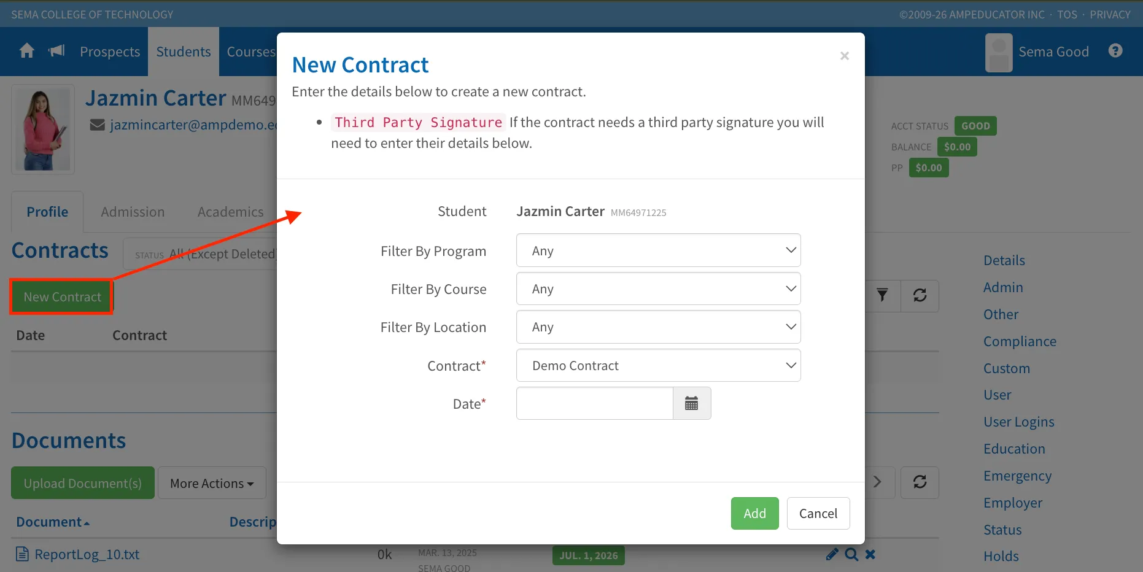Expand the Filter By Program dropdown
Viewport: 1143px width, 572px height.
pos(658,250)
